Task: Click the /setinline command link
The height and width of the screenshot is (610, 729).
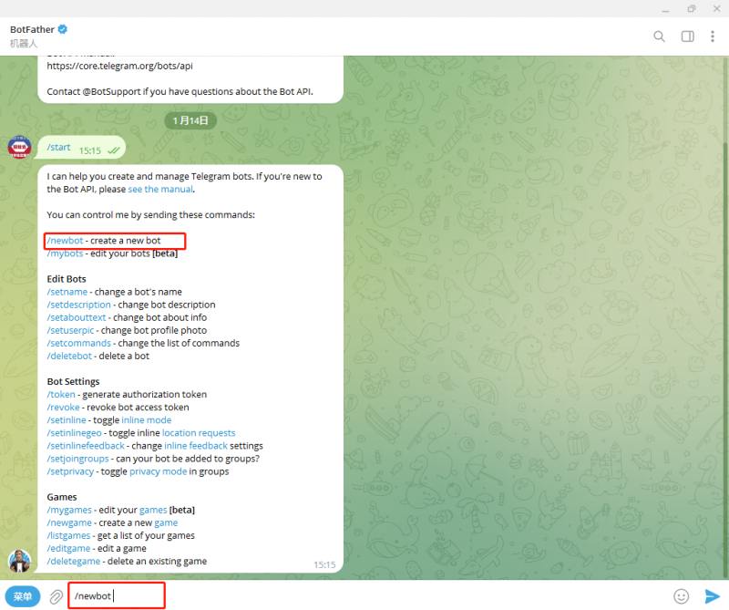Action: click(67, 420)
